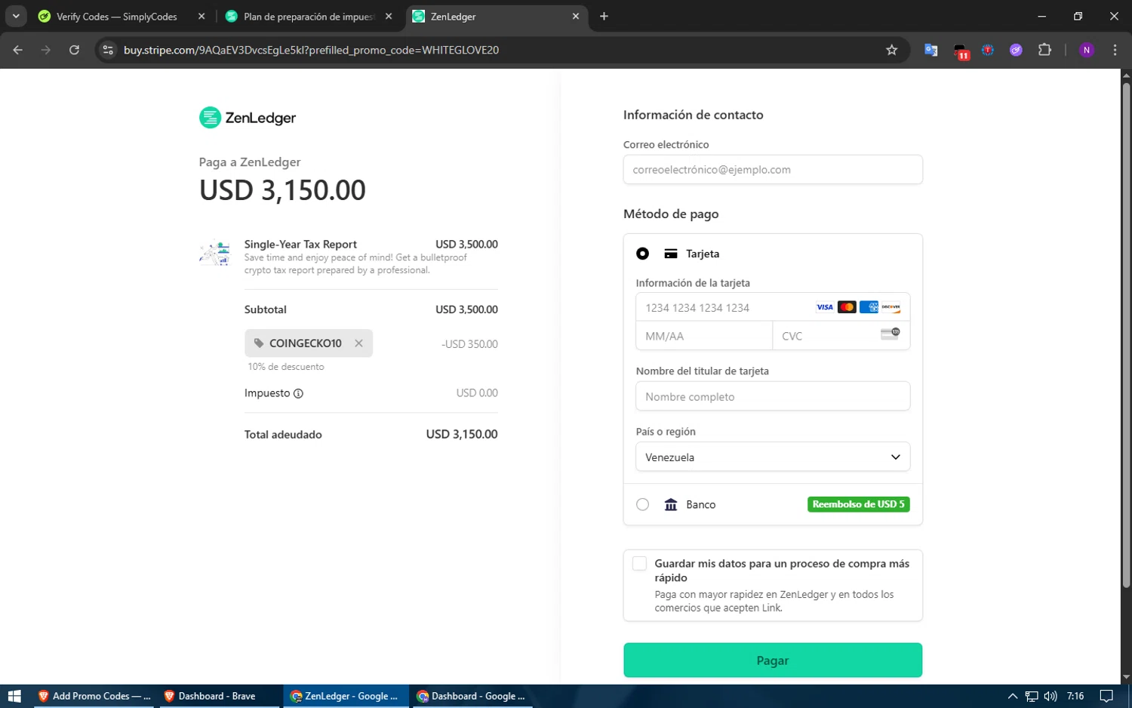
Task: Open the round blue extension with red T
Action: click(988, 50)
